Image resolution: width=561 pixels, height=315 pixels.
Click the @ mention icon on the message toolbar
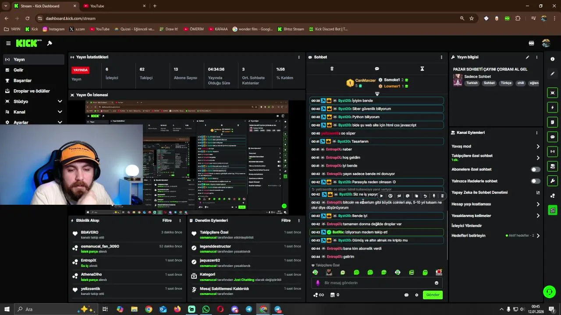(x=408, y=196)
